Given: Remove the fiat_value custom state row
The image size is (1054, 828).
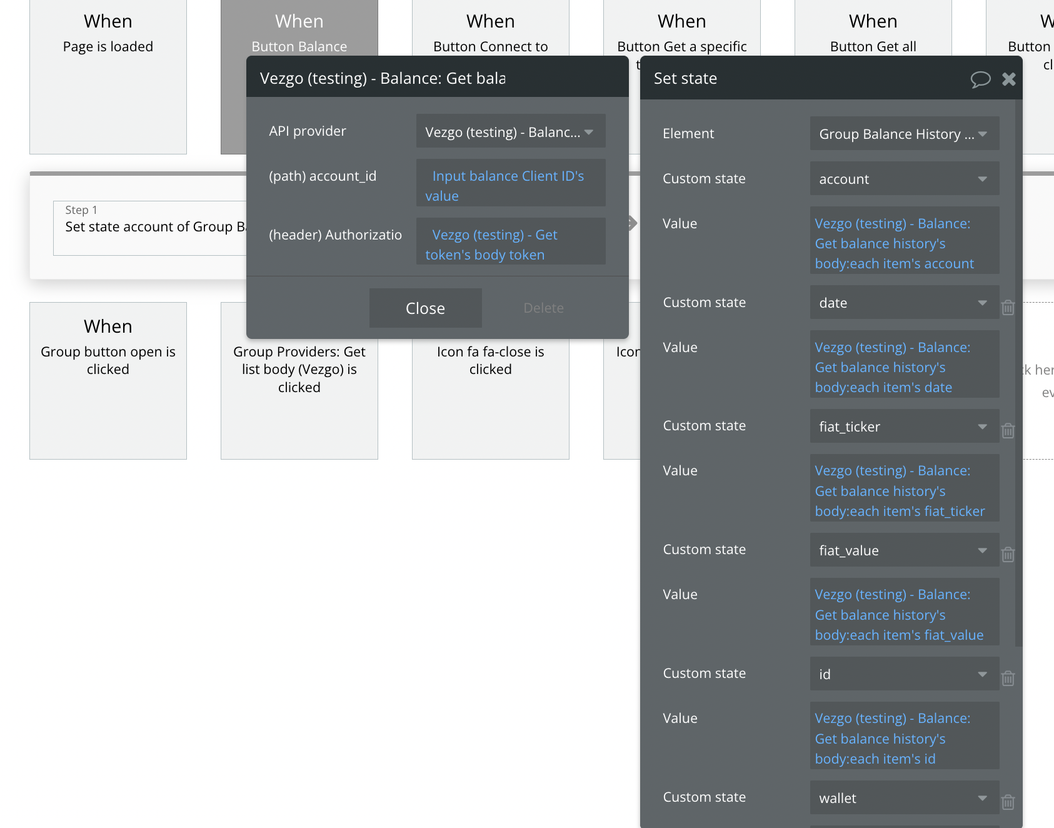Looking at the screenshot, I should coord(1008,555).
